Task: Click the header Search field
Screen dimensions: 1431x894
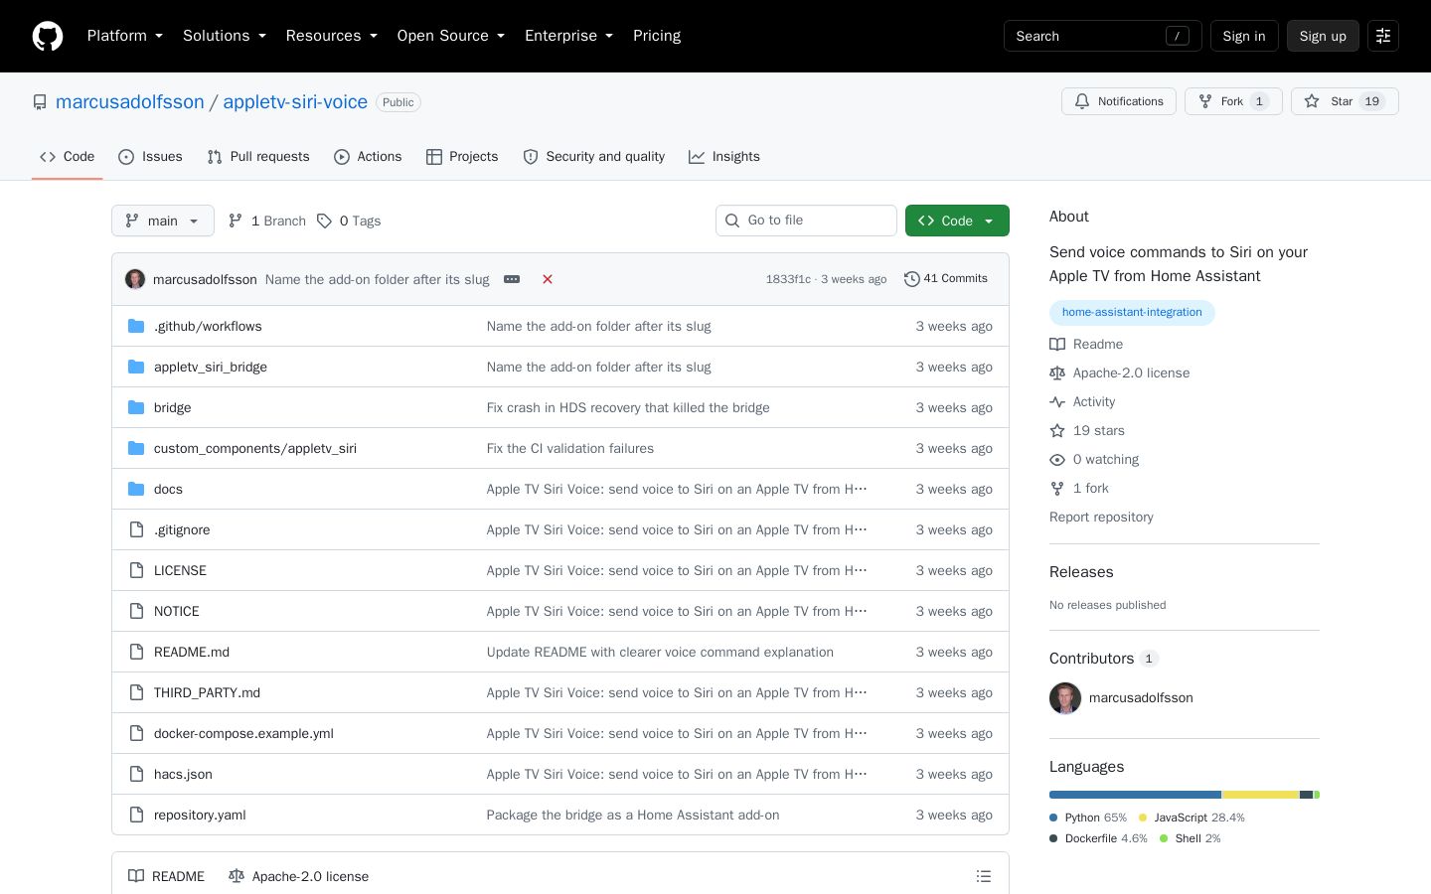Action: pos(1103,36)
